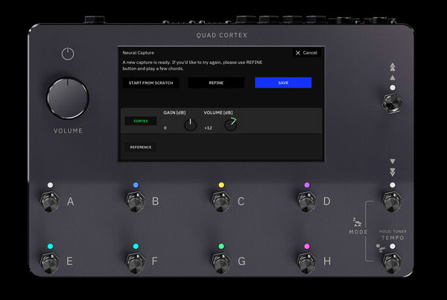Screen dimensions: 447x300
Task: Toggle the REFERENCE monitoring option
Action: coord(141,147)
